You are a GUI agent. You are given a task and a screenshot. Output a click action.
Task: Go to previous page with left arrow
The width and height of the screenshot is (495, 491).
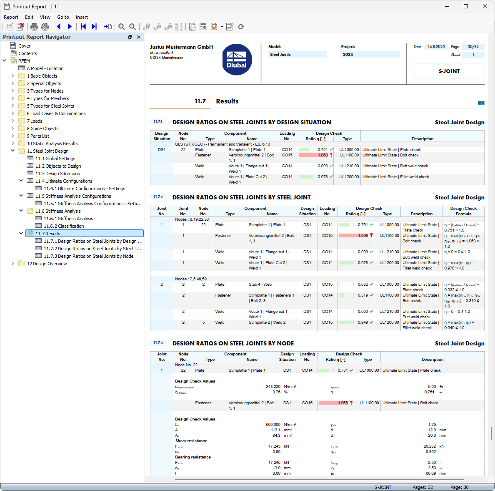coord(59,27)
